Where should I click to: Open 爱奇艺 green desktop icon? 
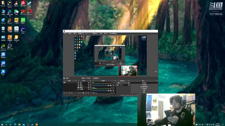tap(23, 21)
